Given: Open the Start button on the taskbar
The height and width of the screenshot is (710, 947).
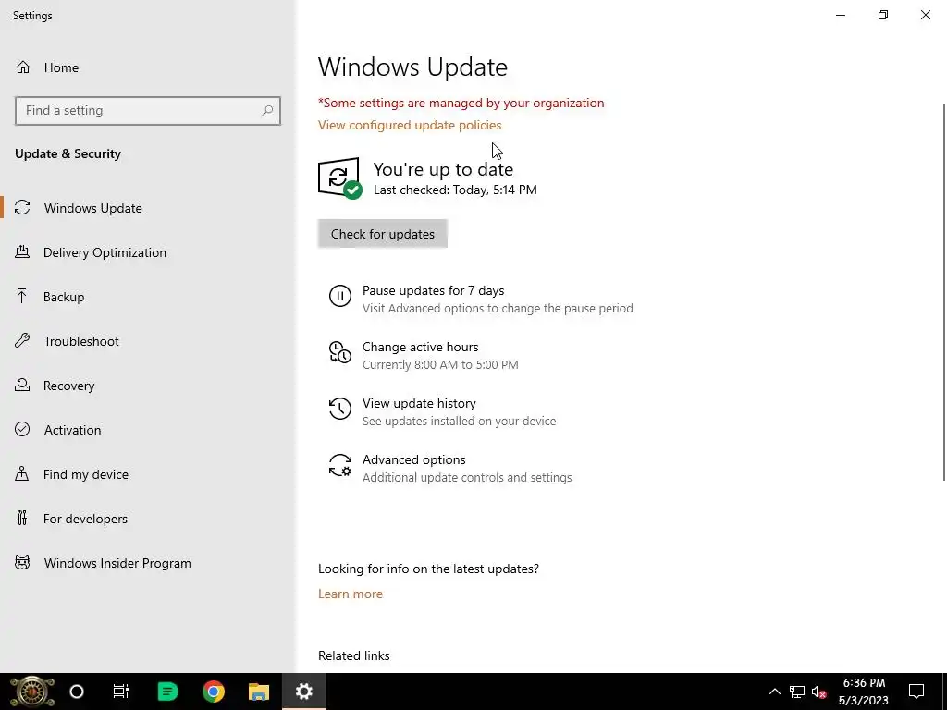Looking at the screenshot, I should pyautogui.click(x=32, y=692).
